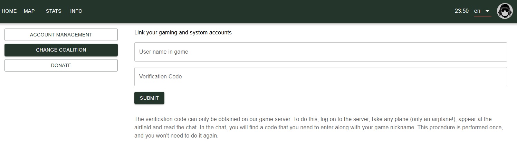Click the 23:50 server clock
The width and height of the screenshot is (517, 142).
pos(461,11)
